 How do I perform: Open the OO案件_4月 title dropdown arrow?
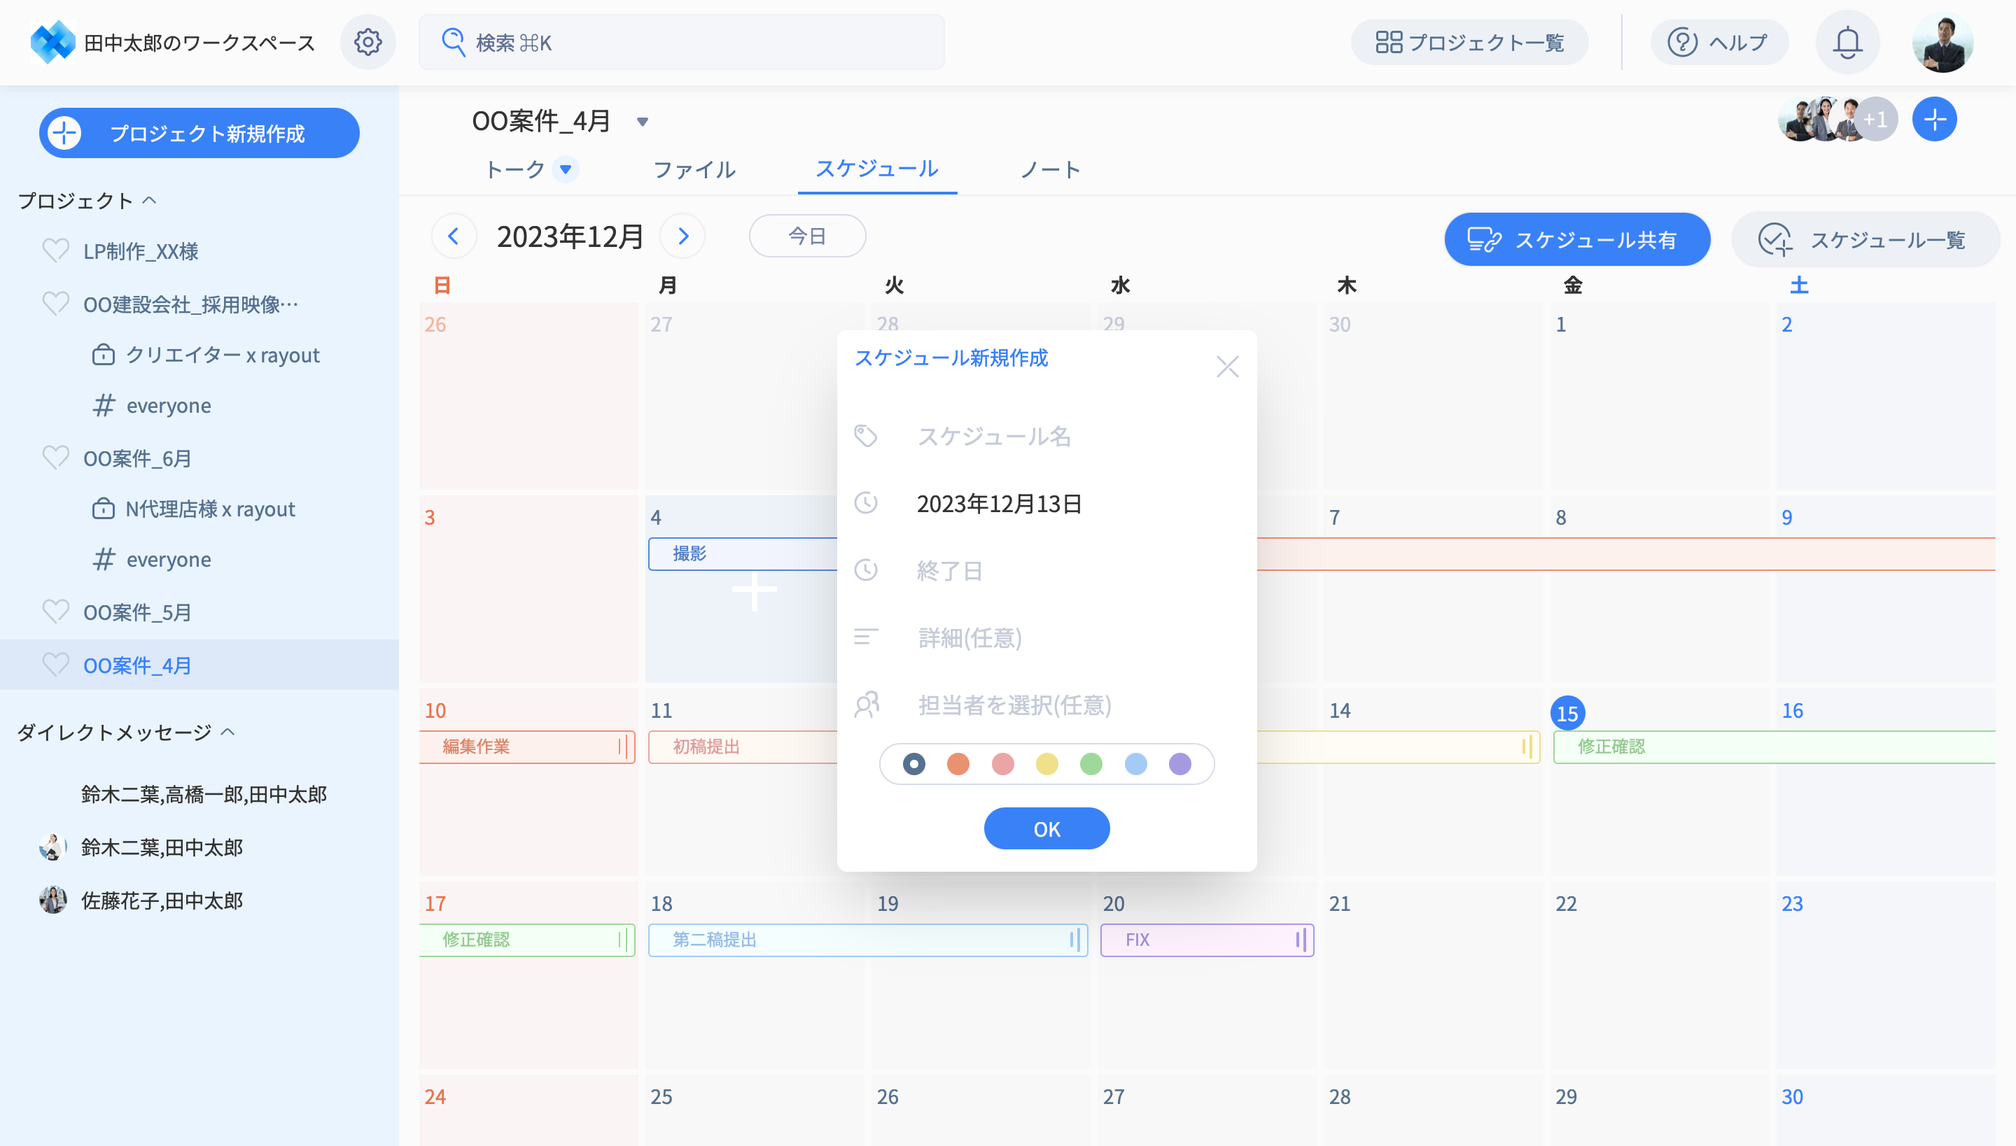click(642, 122)
